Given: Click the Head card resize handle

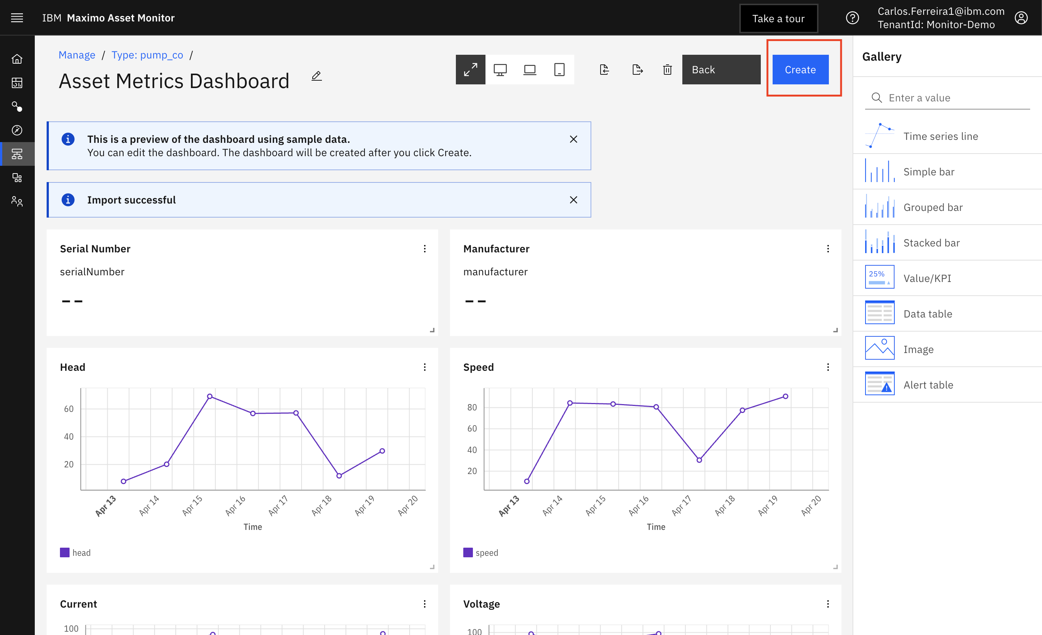Looking at the screenshot, I should (x=432, y=567).
